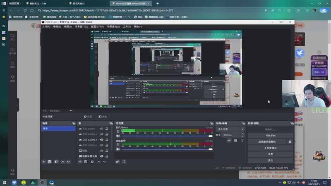This screenshot has width=331, height=186.
Task: Open mixer menu three-dots at mixer bottom
Action: pyautogui.click(x=124, y=162)
